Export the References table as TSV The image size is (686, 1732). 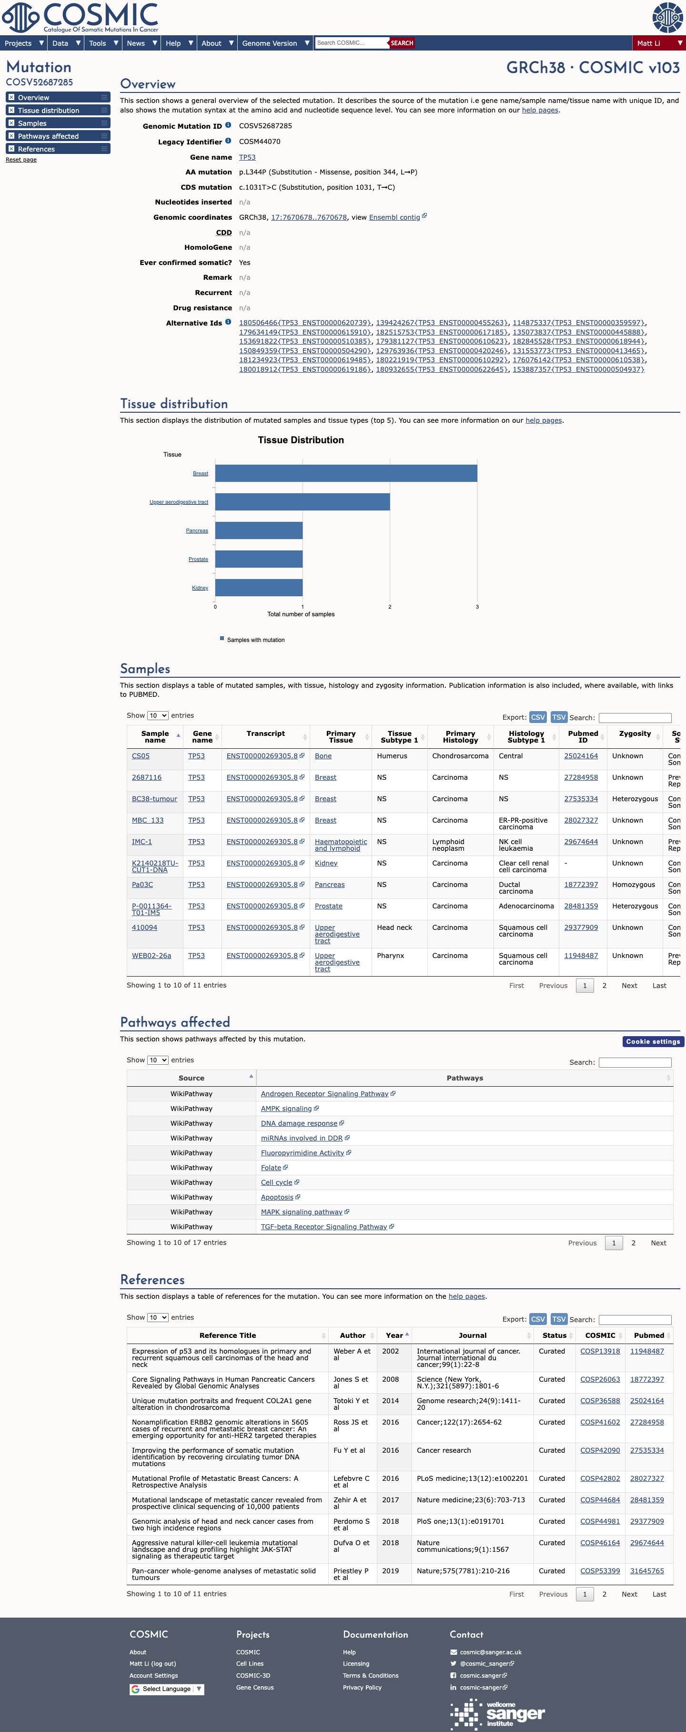click(x=559, y=1318)
